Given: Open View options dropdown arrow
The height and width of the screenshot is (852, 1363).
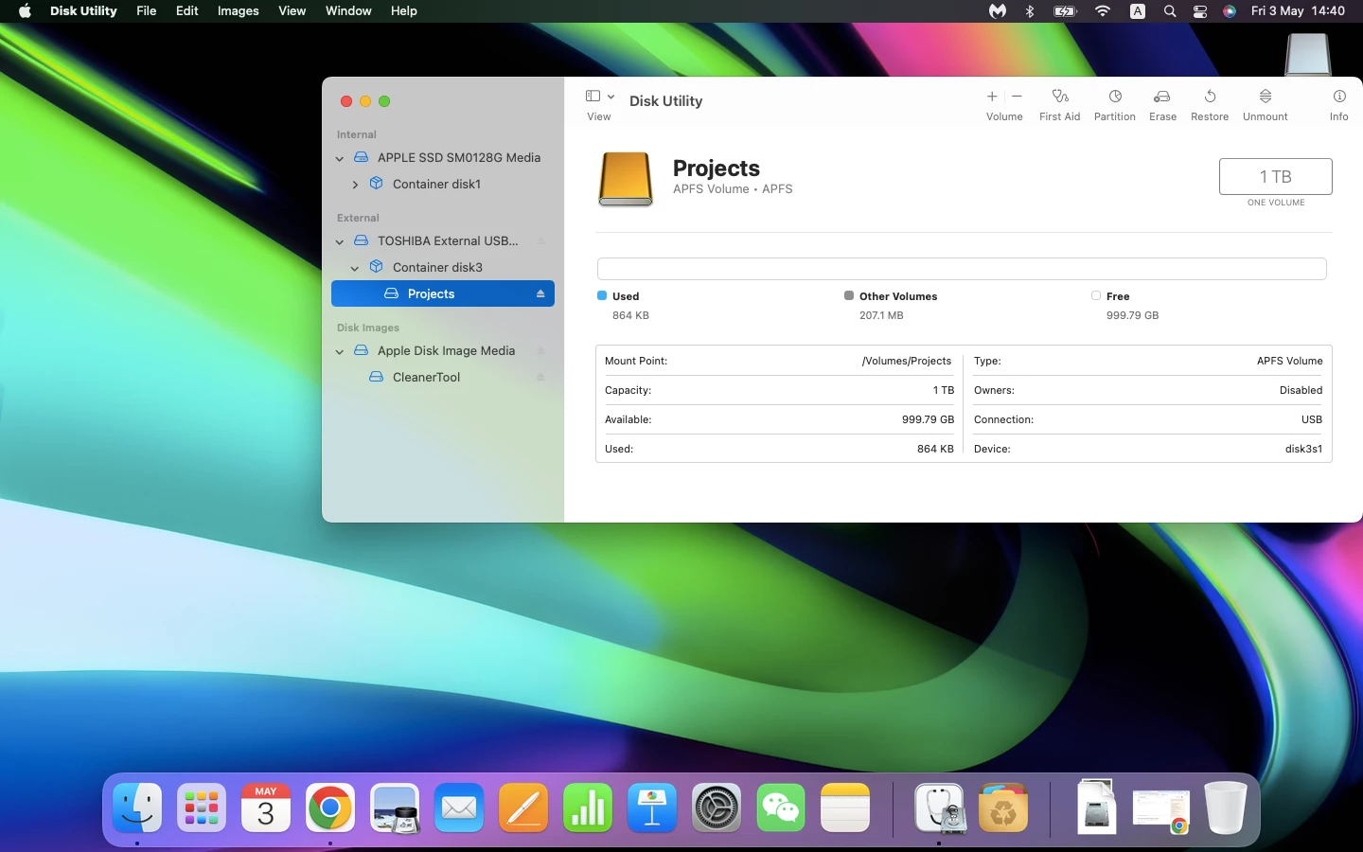Looking at the screenshot, I should click(611, 97).
